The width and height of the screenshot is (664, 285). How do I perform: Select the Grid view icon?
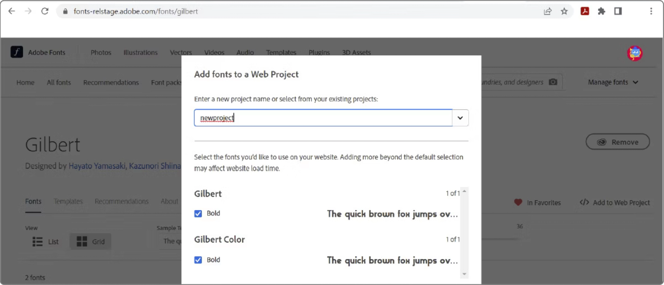click(82, 242)
